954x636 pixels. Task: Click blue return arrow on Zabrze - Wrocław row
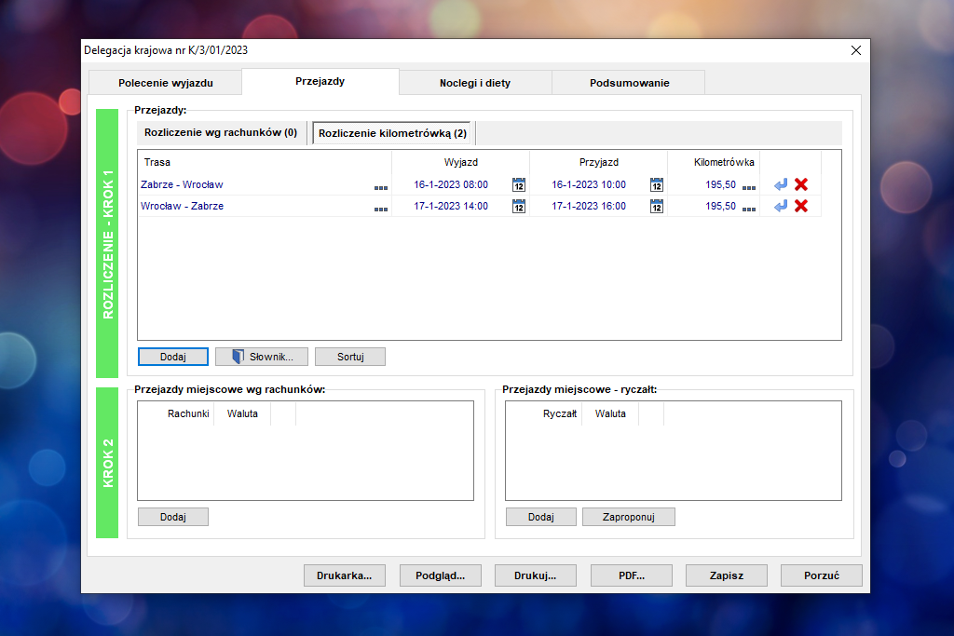[781, 184]
